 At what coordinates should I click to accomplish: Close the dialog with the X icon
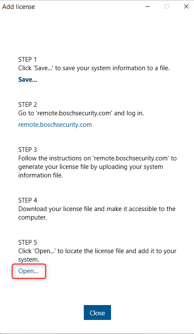pos(186,7)
